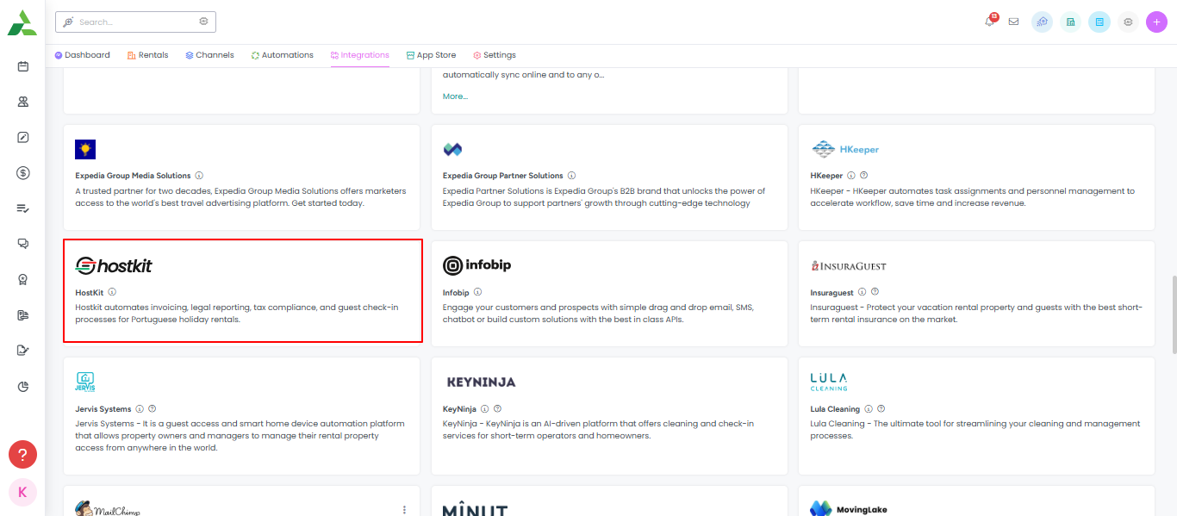Open the task checklist icon in sidebar
The width and height of the screenshot is (1177, 516).
(23, 208)
